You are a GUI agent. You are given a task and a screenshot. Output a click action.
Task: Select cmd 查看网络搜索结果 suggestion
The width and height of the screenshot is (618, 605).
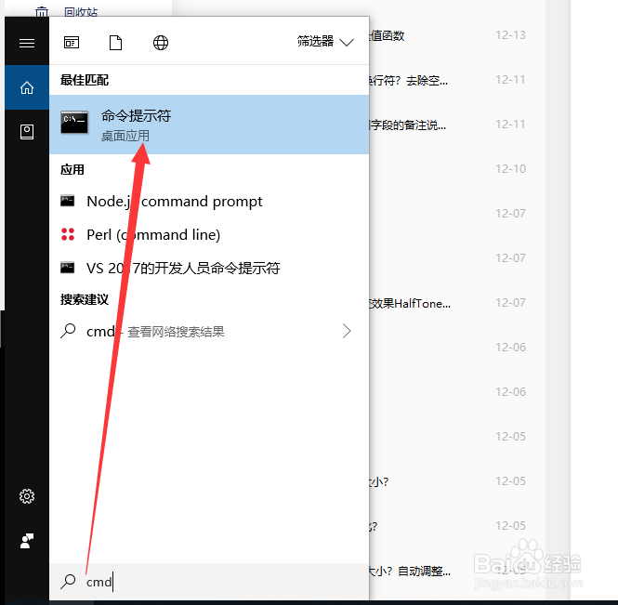(x=209, y=331)
